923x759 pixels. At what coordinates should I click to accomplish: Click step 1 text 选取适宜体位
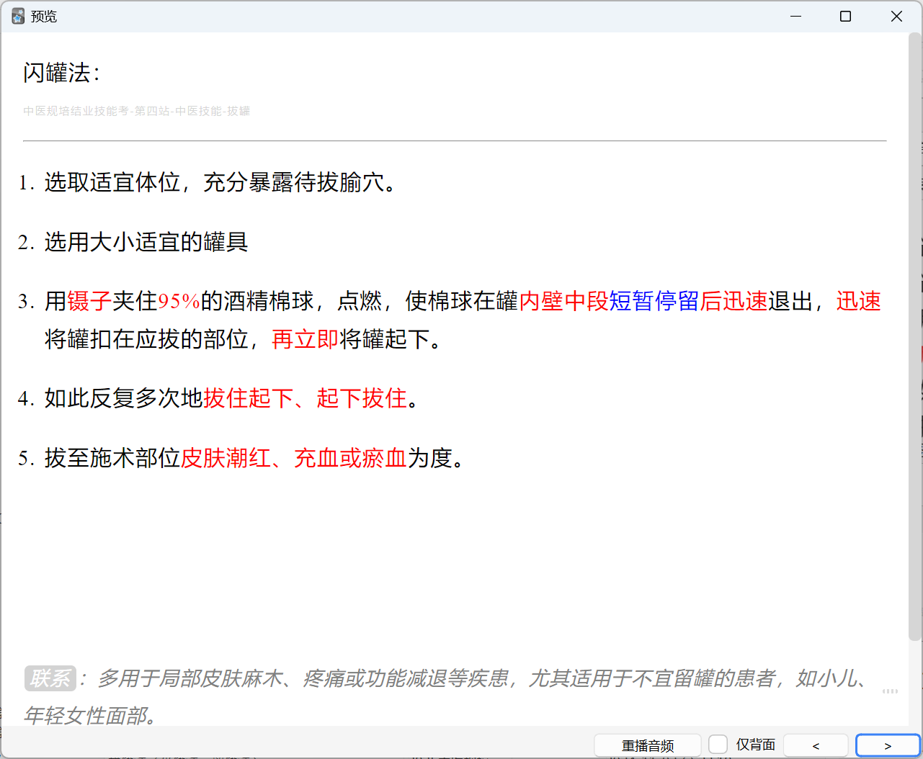click(x=112, y=182)
